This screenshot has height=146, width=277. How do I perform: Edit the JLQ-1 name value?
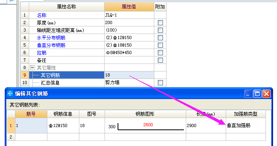pos(129,15)
